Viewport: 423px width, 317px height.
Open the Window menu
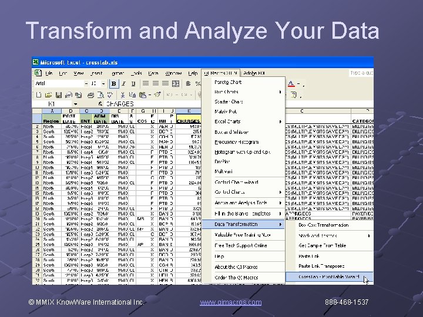click(173, 73)
